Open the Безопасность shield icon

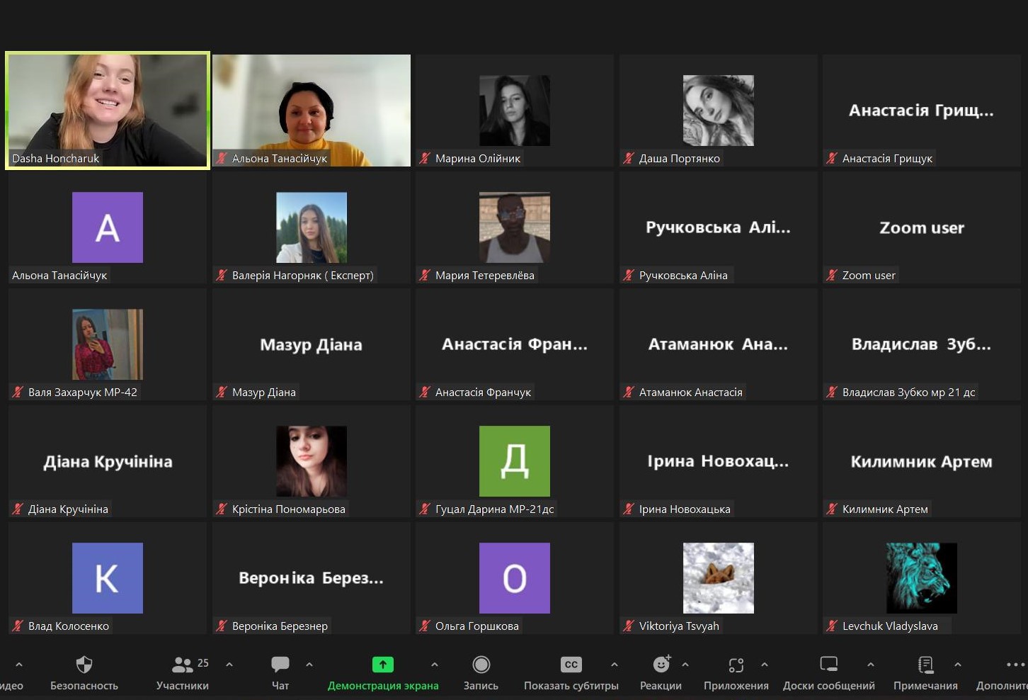(84, 665)
